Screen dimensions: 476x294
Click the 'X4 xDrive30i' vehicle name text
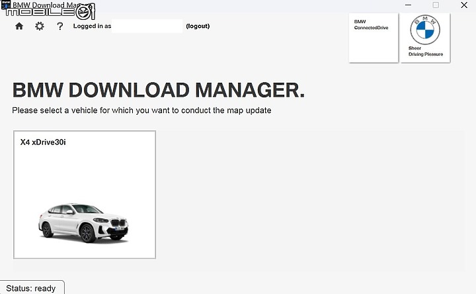pos(43,142)
